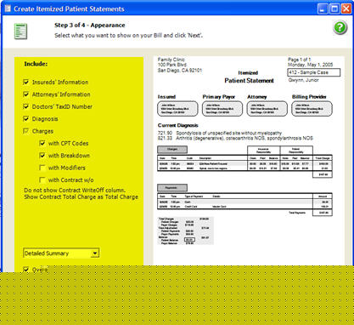
Task: Enable with Contract w/o option
Action: click(x=42, y=180)
